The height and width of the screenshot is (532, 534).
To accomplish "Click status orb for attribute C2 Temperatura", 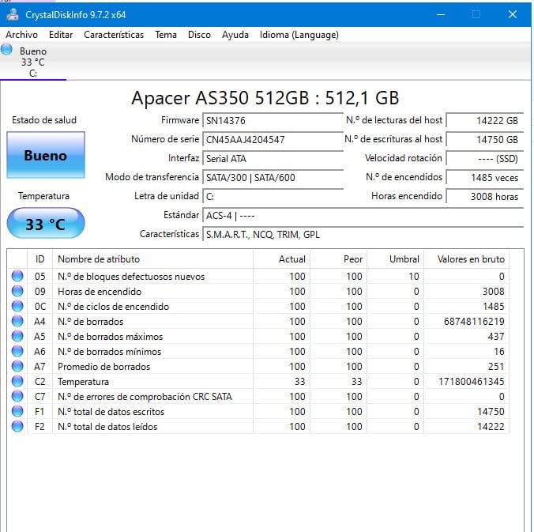I will [x=17, y=381].
